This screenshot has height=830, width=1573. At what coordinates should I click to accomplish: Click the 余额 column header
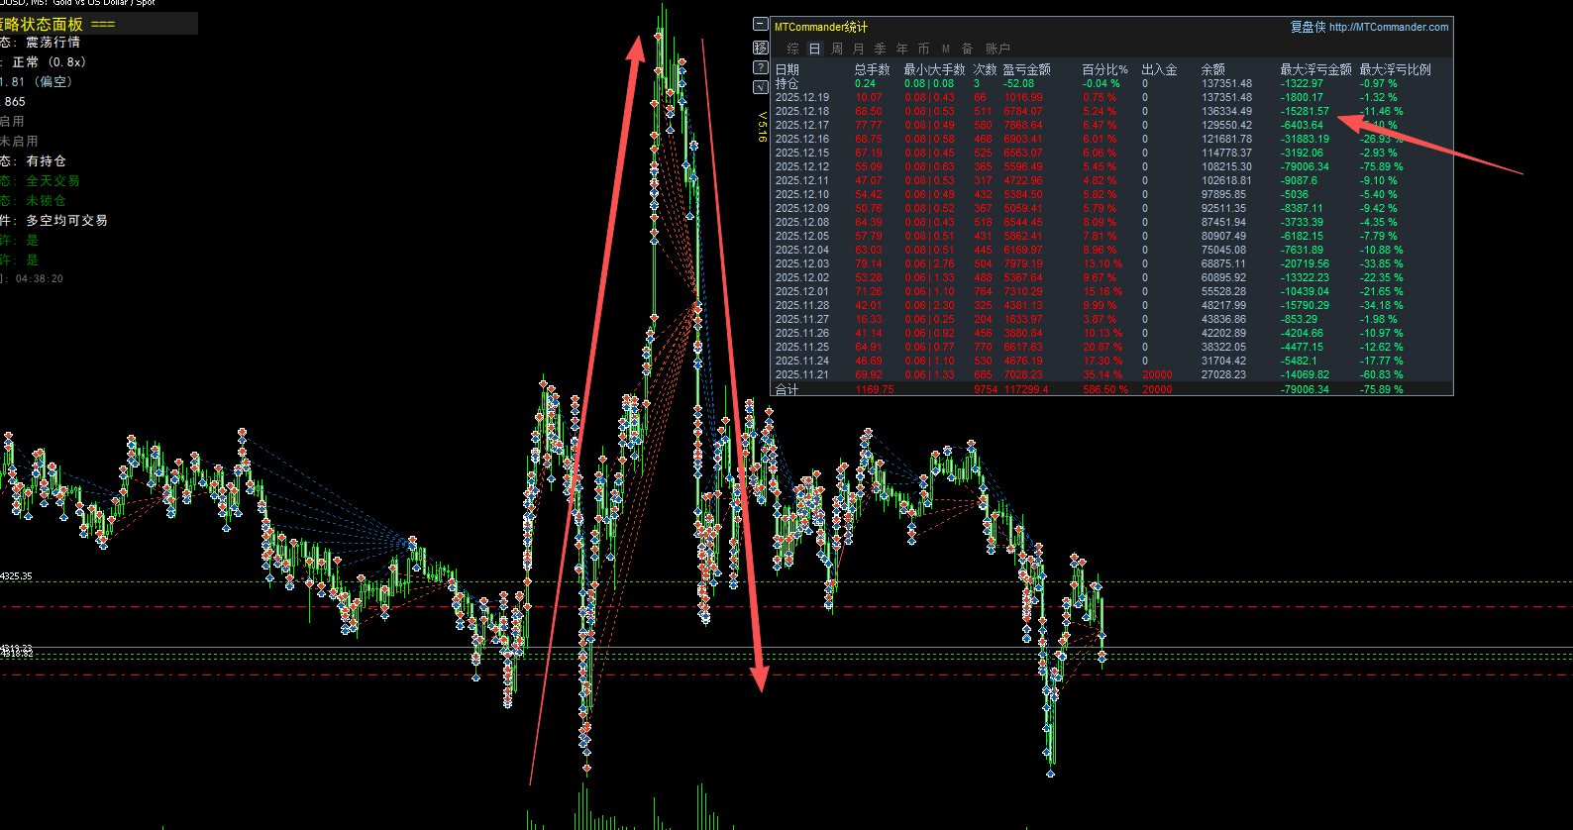[1212, 69]
